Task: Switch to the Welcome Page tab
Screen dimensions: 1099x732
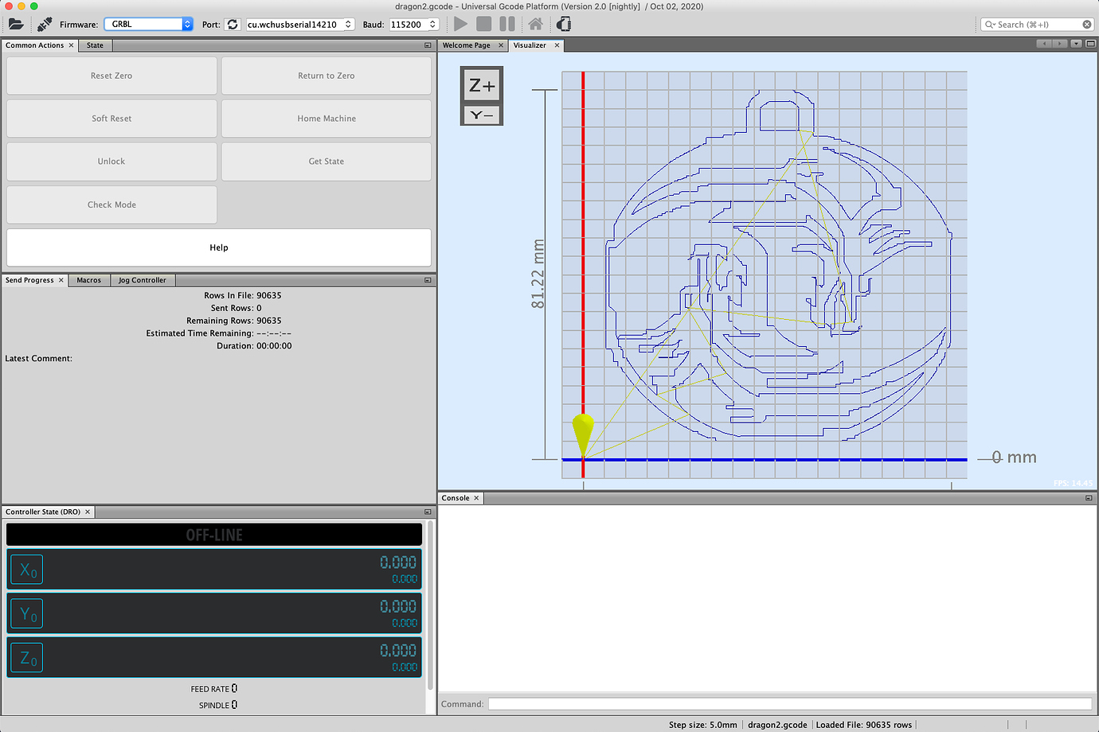Action: coord(467,45)
